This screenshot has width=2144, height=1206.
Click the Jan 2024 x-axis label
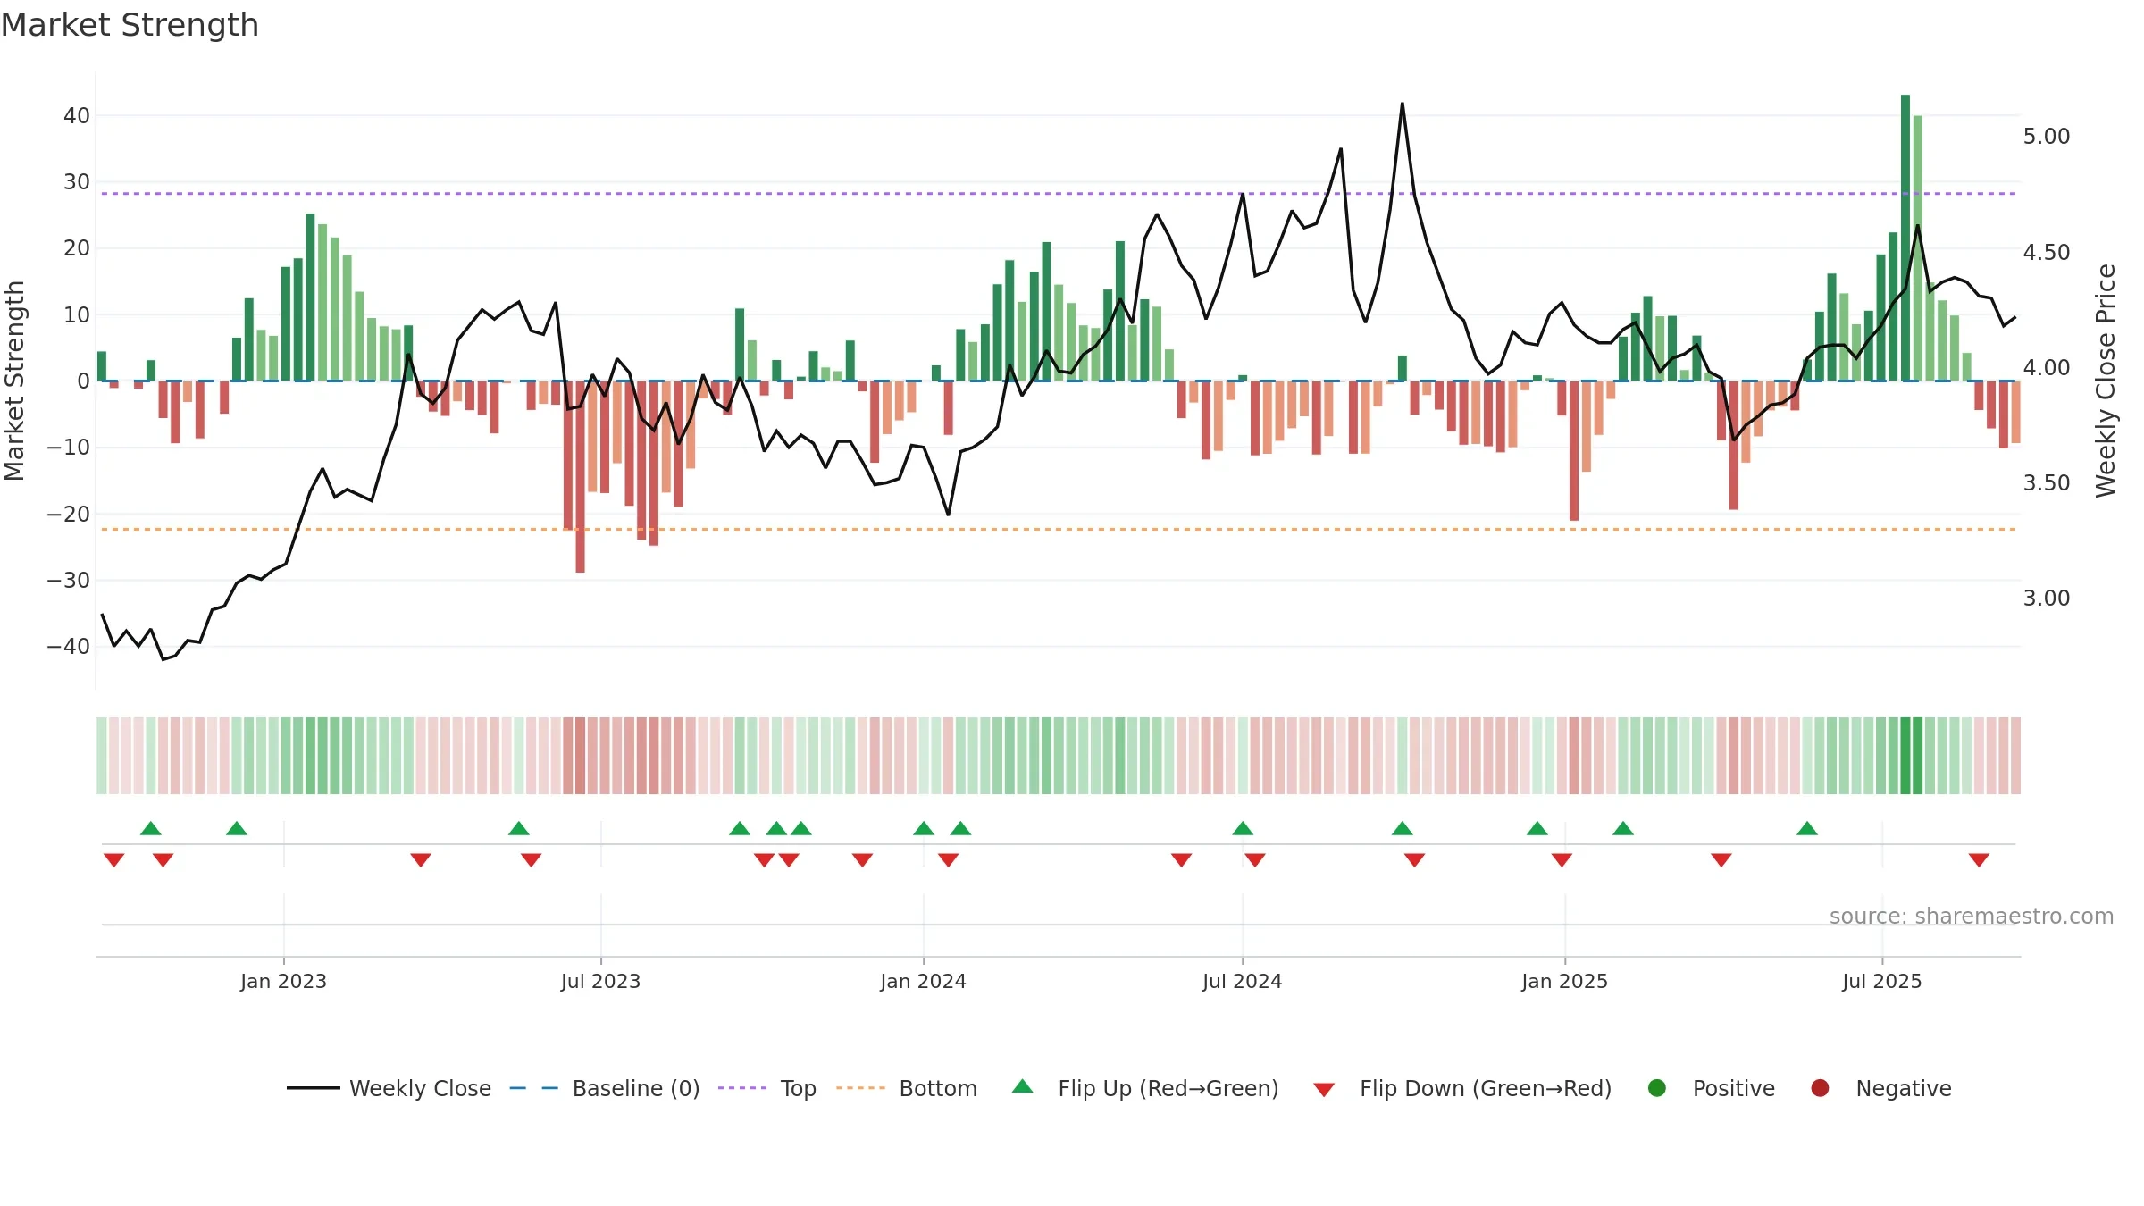coord(923,981)
